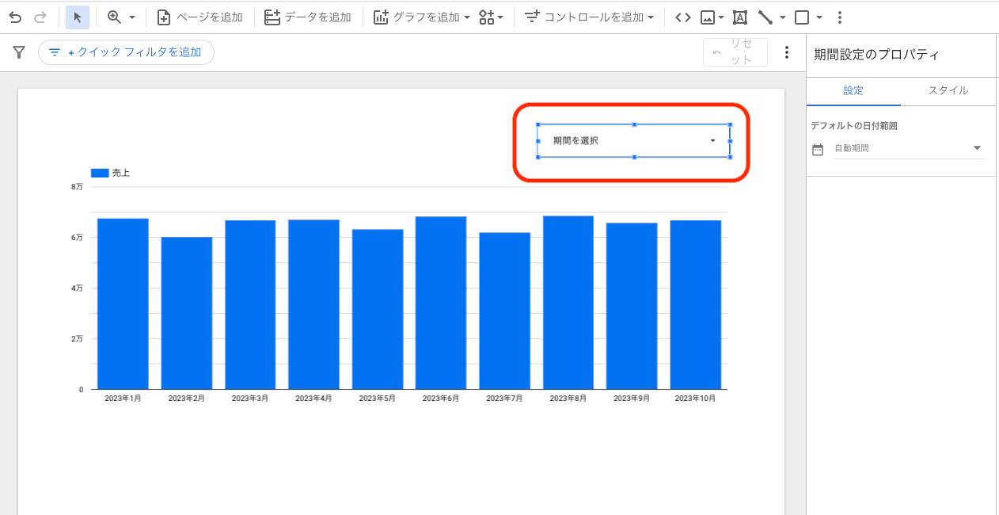Screen dimensions: 999x515
Task: Open the 自動期間 default date range dropdown
Action: pyautogui.click(x=909, y=148)
